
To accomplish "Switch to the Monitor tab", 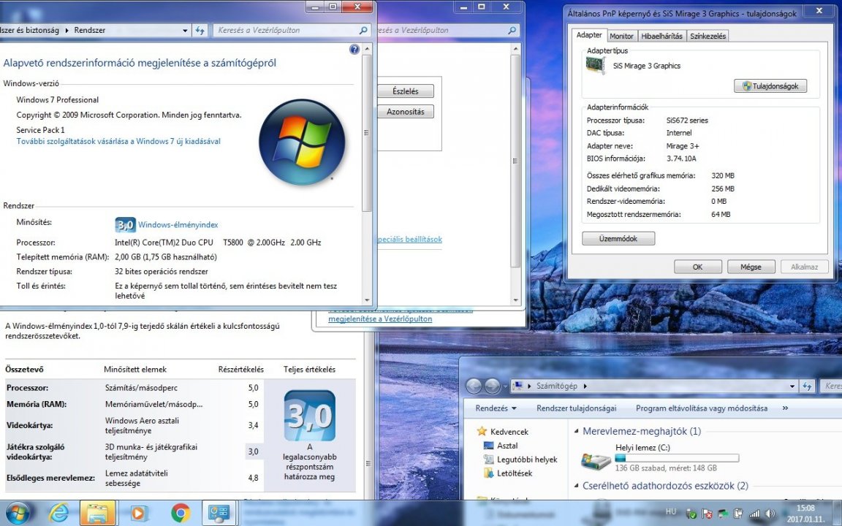I will 621,36.
